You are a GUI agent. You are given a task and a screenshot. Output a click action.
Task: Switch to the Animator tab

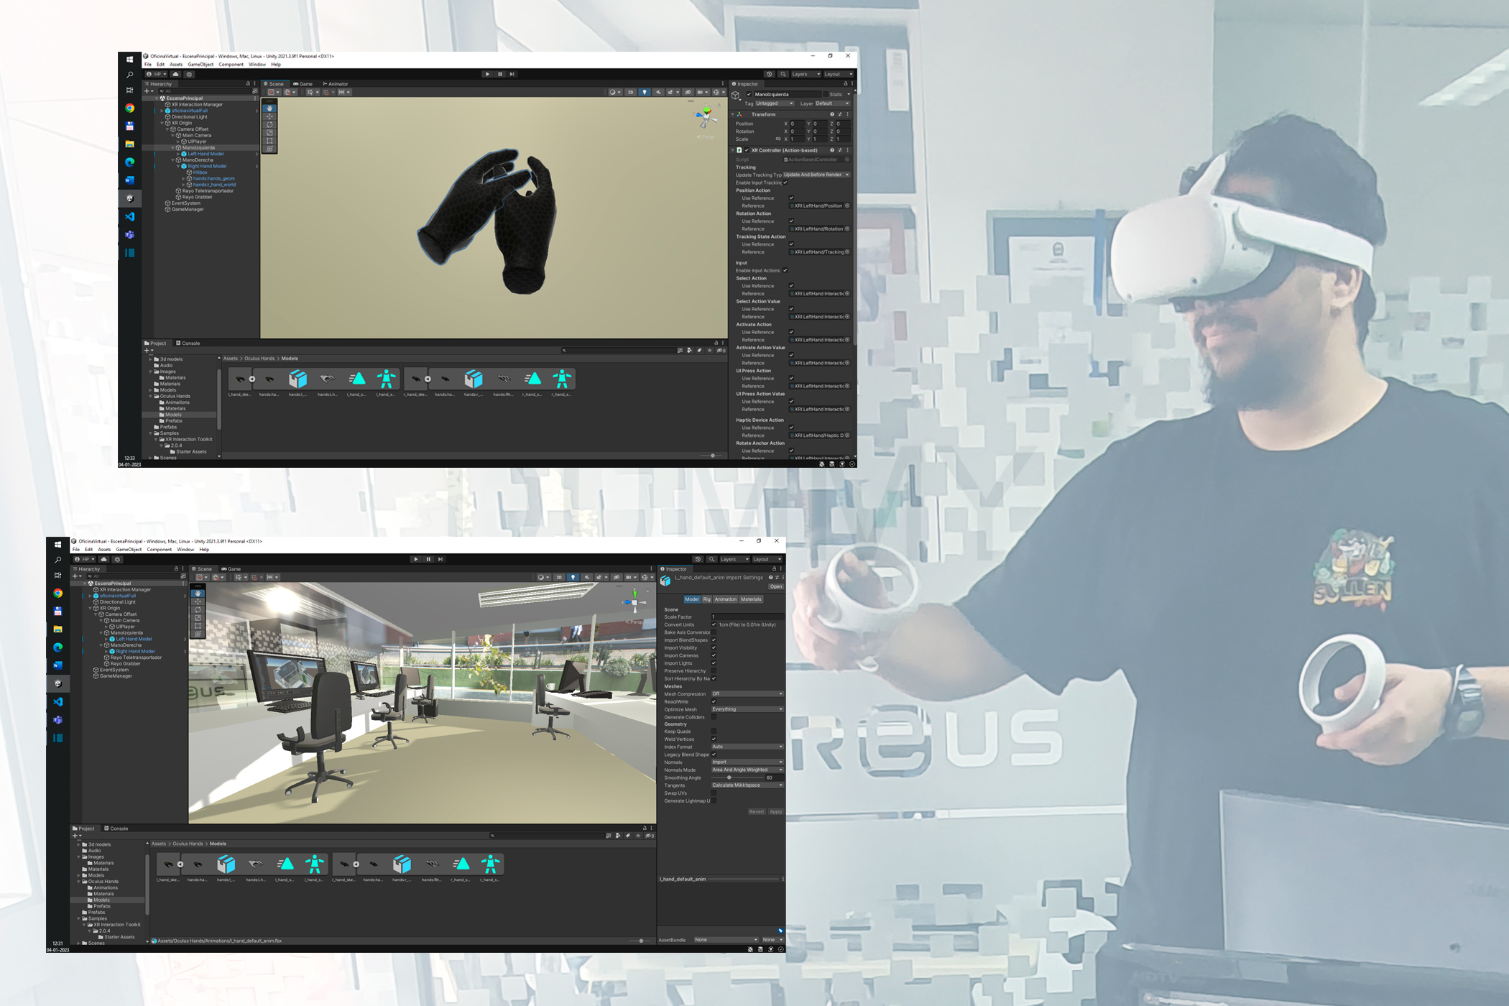click(336, 84)
